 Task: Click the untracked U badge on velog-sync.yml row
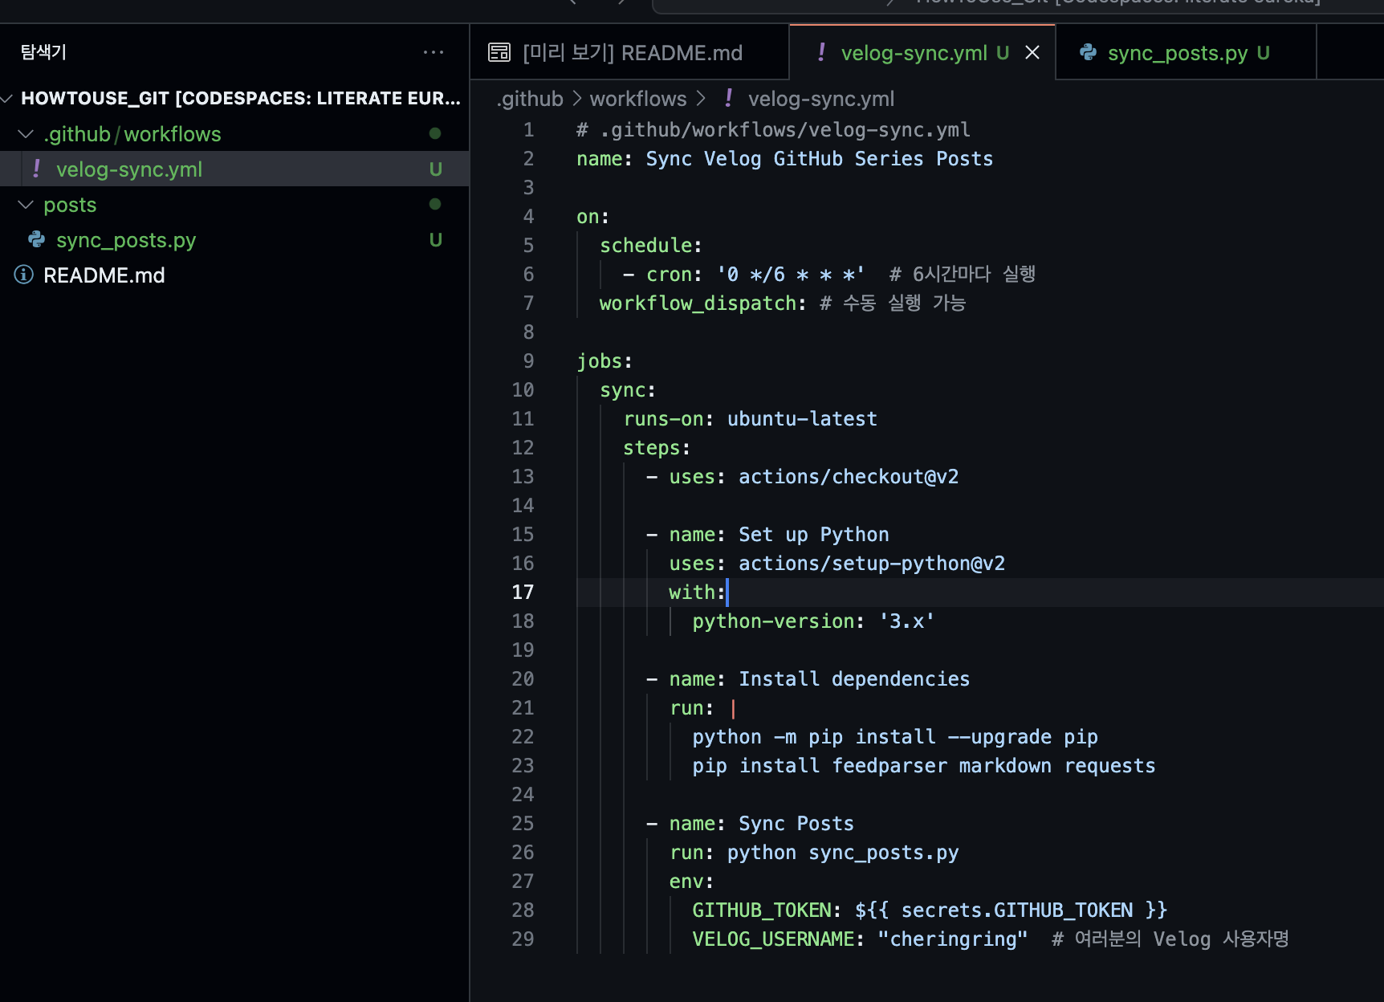click(x=436, y=169)
